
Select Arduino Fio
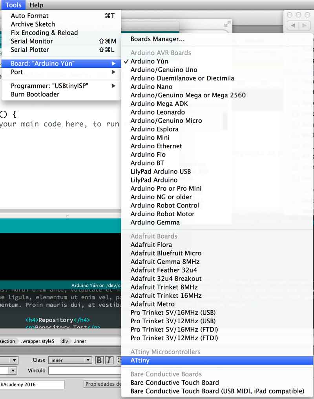[217, 155]
